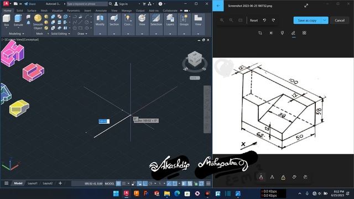Go back with the Photos arrow button

218,6
